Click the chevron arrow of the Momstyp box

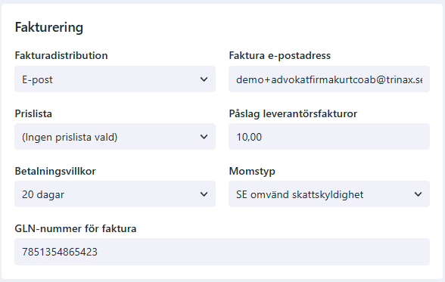coord(418,194)
